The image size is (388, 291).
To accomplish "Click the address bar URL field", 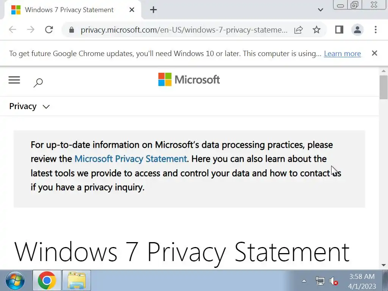I will (x=184, y=30).
